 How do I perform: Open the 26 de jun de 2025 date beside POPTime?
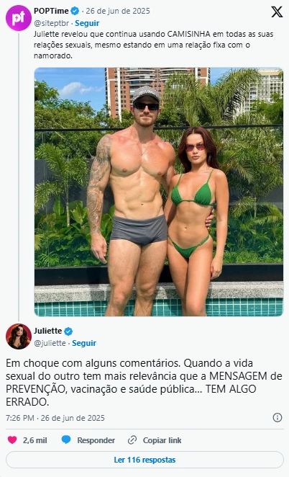coord(118,11)
